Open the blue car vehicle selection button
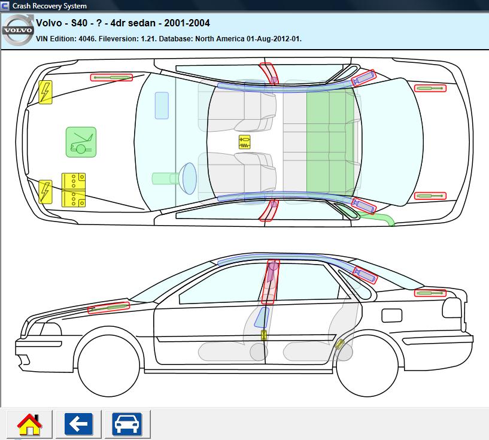 click(x=127, y=424)
